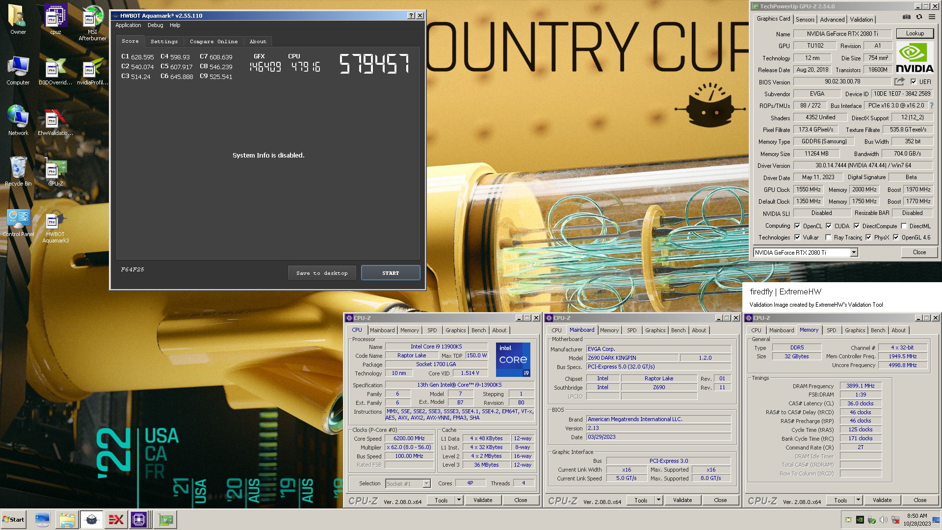This screenshot has height=530, width=942.
Task: Open the Help menu in Aquamark
Action: point(175,25)
